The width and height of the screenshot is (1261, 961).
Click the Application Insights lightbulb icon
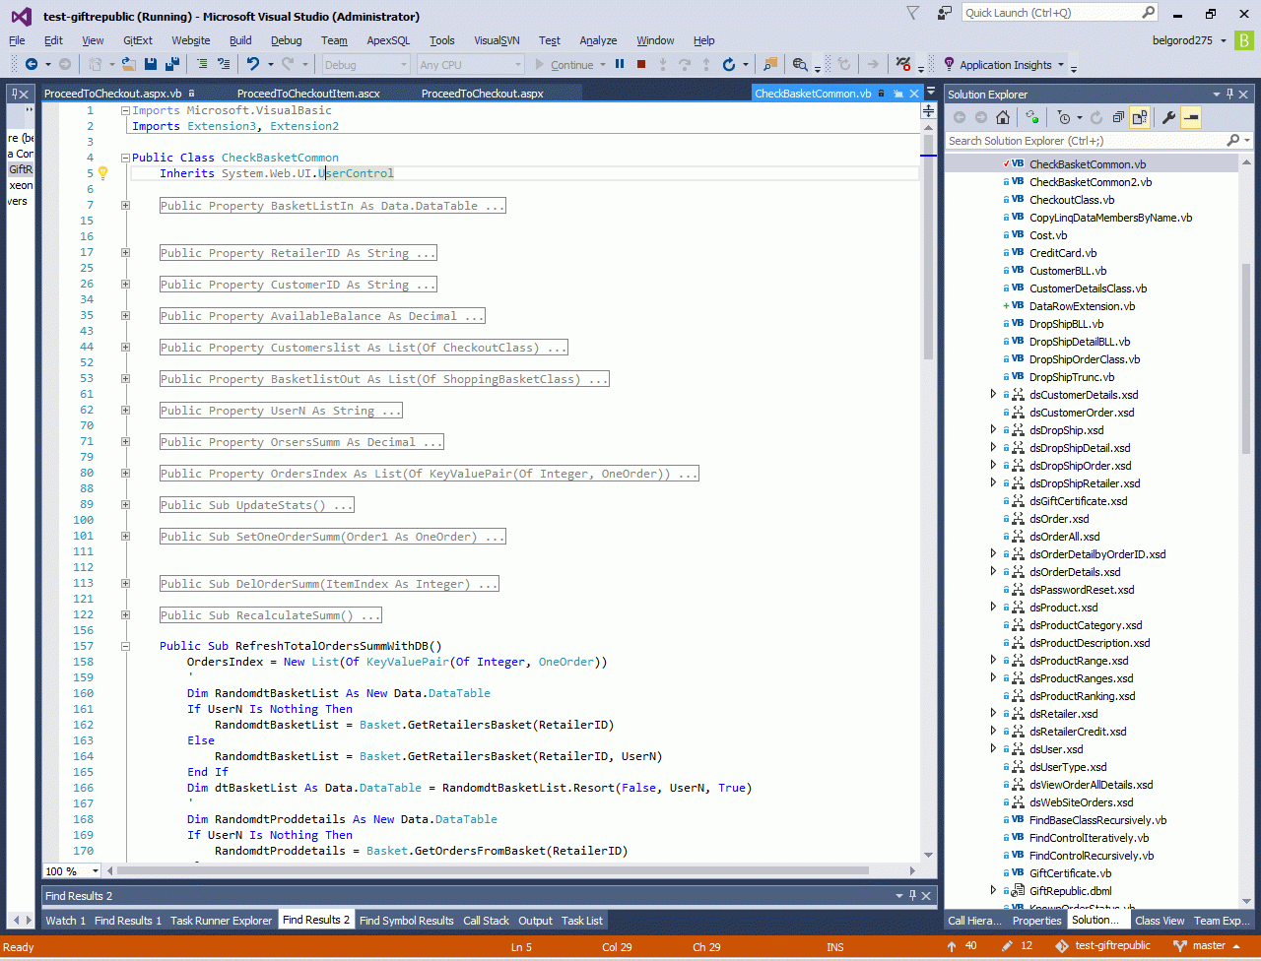(950, 64)
